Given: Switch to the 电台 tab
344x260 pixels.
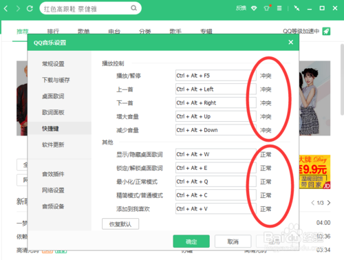Looking at the screenshot, I should (x=114, y=32).
